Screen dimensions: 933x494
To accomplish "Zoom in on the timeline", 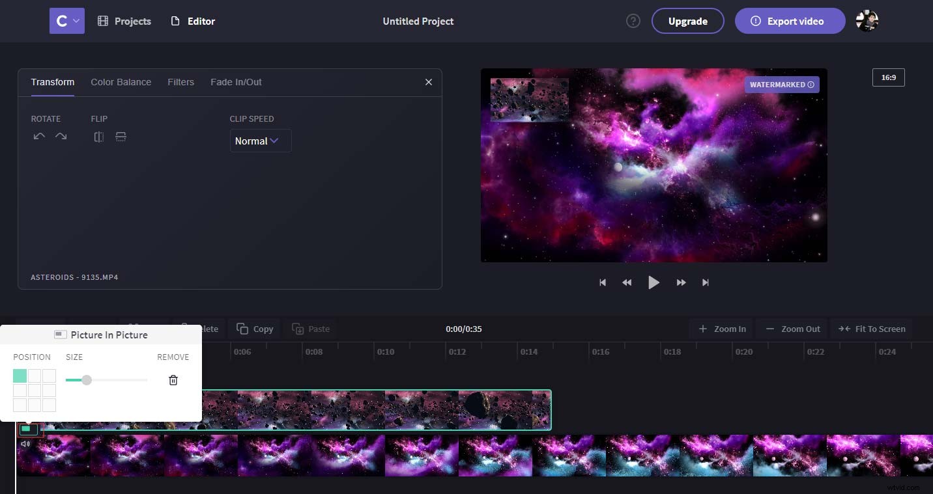I will (721, 329).
